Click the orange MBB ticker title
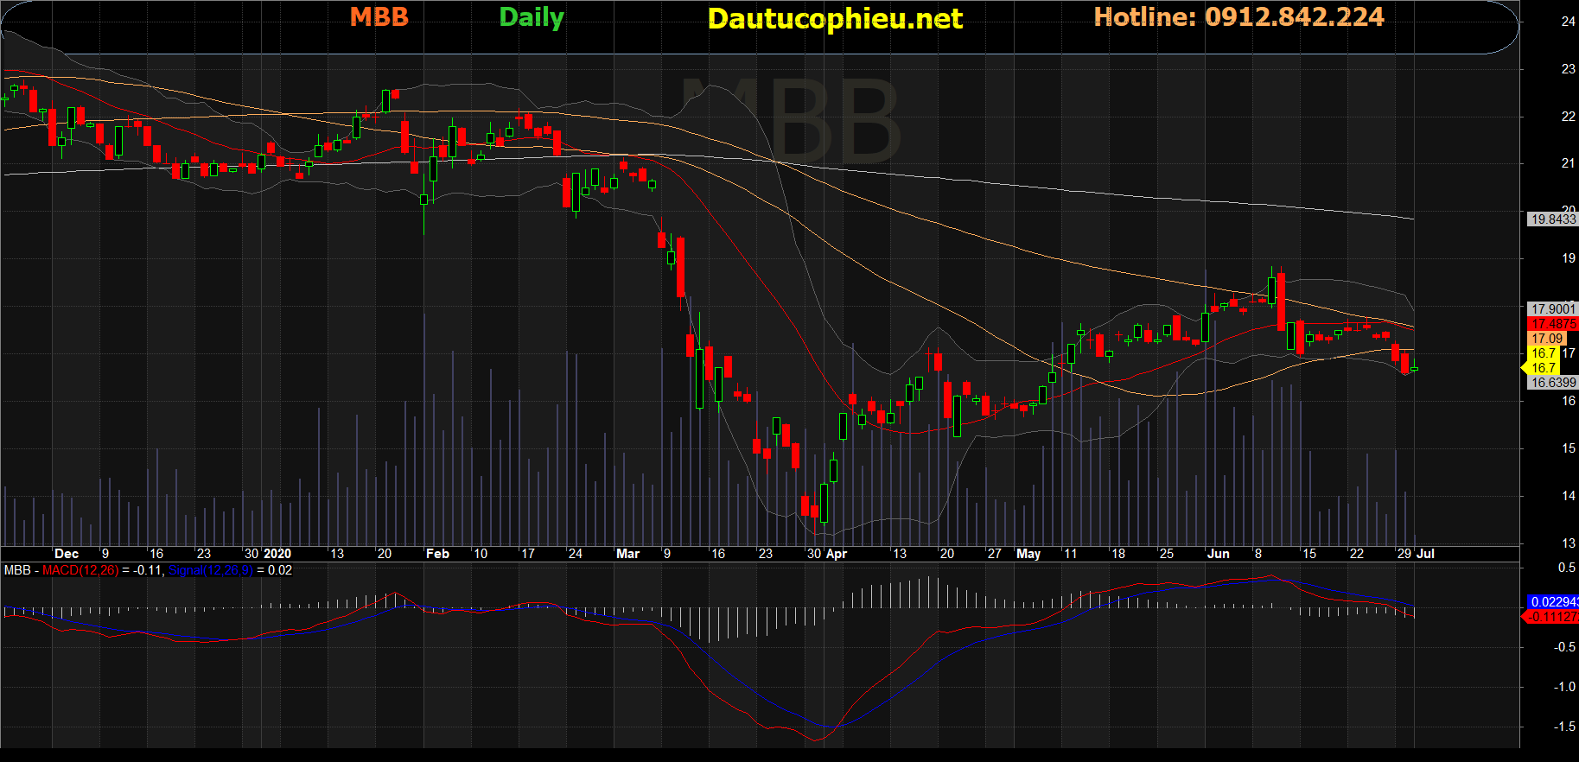Viewport: 1579px width, 762px height. 379,17
